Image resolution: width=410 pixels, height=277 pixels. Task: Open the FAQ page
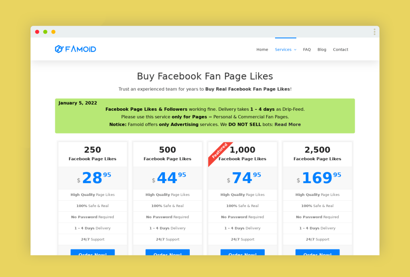point(307,50)
